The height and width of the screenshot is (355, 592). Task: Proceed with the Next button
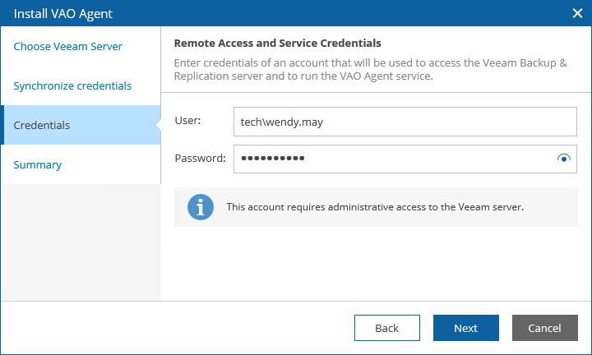tap(465, 328)
